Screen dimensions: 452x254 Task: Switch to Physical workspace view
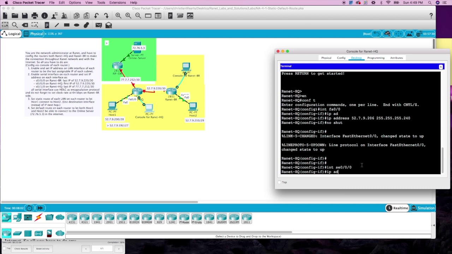pyautogui.click(x=34, y=34)
